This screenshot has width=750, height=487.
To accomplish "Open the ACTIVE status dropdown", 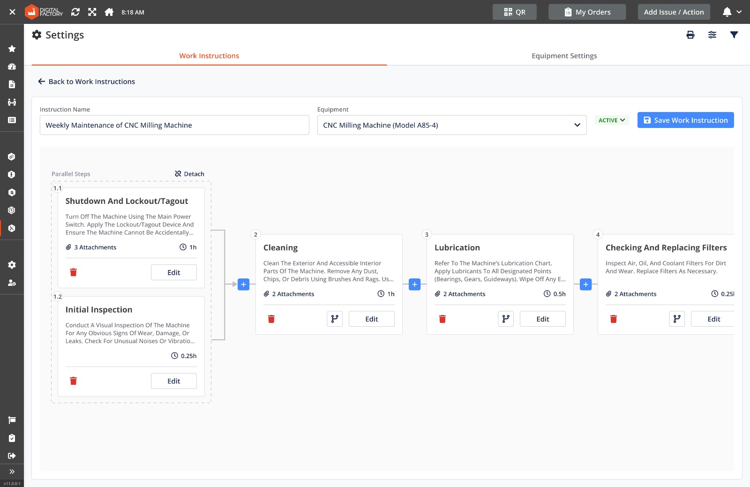I will coord(612,120).
